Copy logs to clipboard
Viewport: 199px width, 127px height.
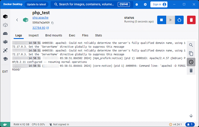point(191,54)
